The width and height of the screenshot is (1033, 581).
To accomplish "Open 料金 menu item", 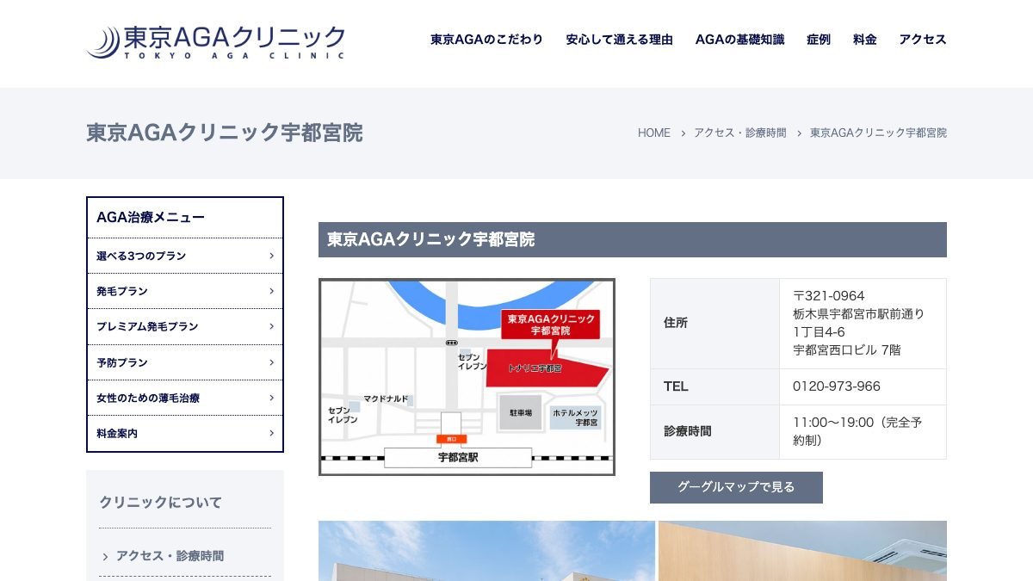I will [x=865, y=40].
